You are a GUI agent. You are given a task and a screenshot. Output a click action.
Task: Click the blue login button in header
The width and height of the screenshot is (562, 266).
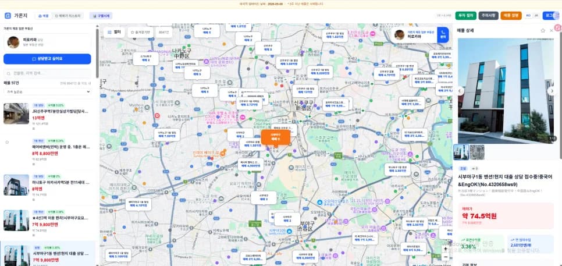[x=550, y=16]
